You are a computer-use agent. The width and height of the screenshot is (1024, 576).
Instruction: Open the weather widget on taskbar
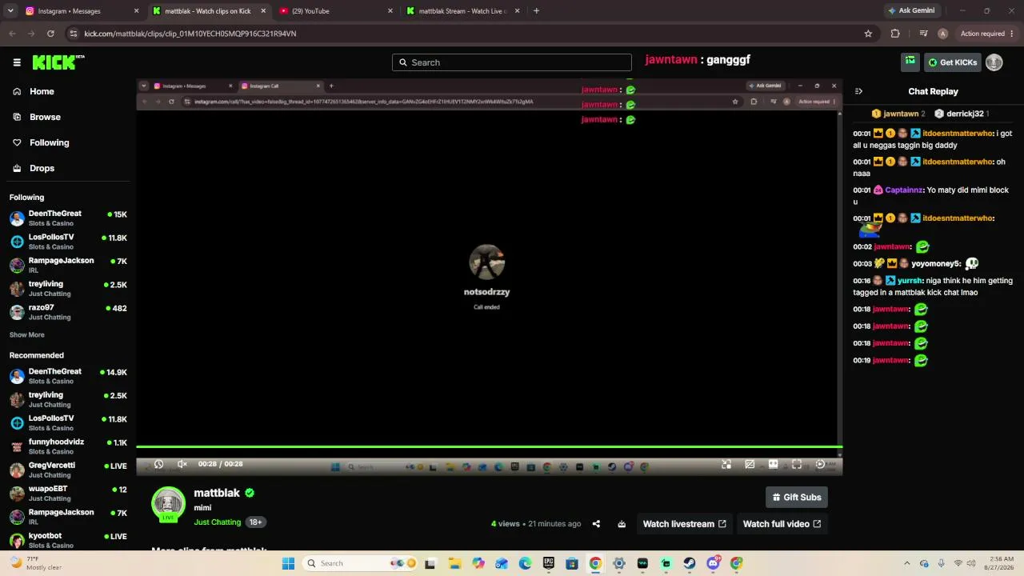(34, 563)
